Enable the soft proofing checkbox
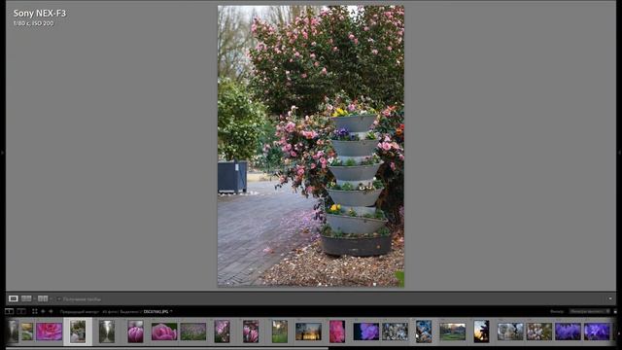This screenshot has height=350, width=622. [x=58, y=298]
